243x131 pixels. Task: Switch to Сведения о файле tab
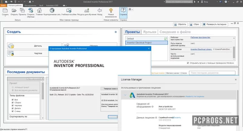[175, 32]
